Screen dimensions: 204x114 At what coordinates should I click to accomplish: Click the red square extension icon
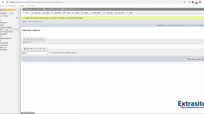click(x=193, y=2)
